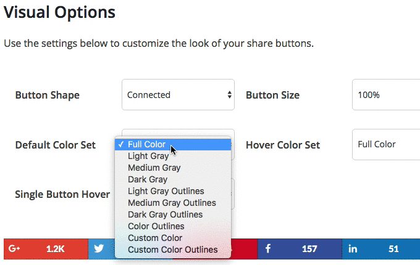
Task: Open the Button Shape Connected dropdown
Action: tap(178, 94)
